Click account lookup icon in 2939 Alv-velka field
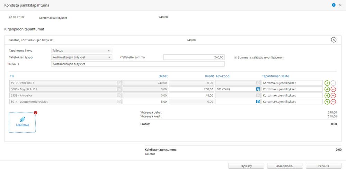The height and width of the screenshot is (171, 346). pos(119,95)
